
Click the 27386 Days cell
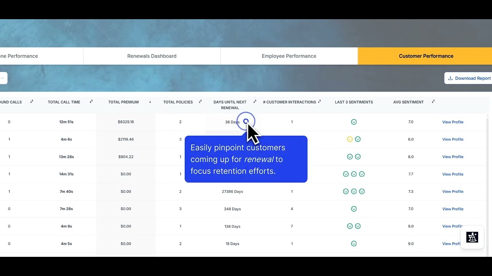coord(233,191)
